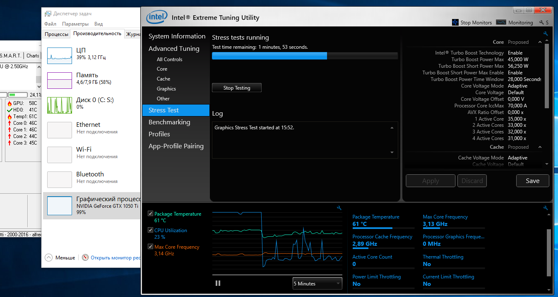Collapse the Cache section chevron
This screenshot has height=297, width=558.
pos(540,147)
